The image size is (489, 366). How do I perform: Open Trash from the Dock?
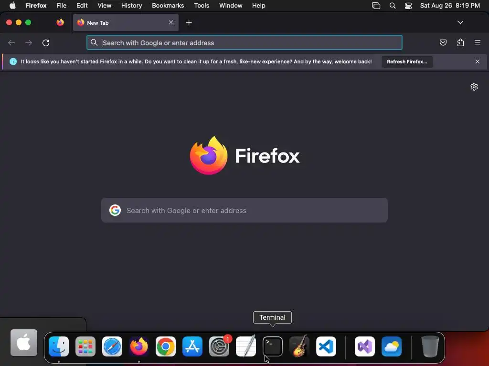tap(430, 346)
